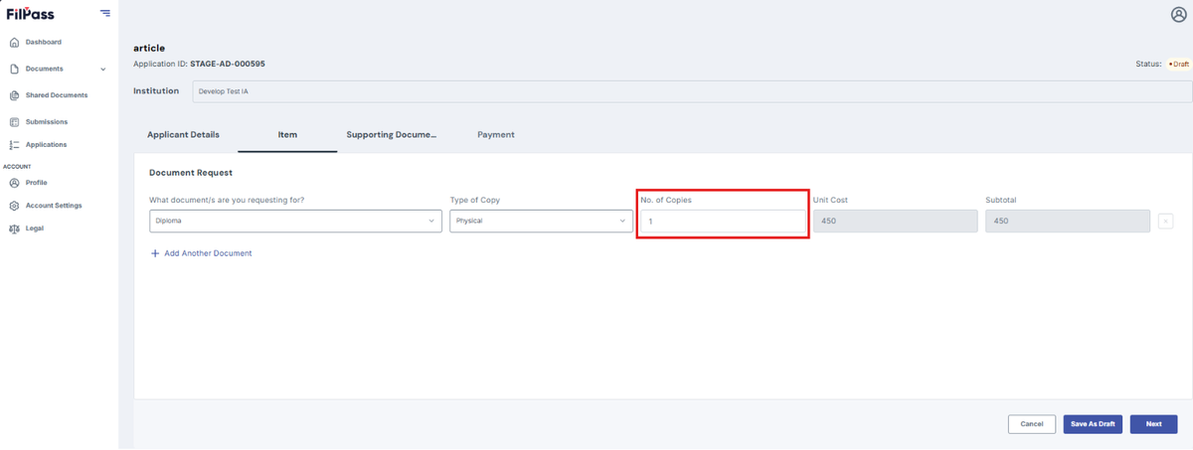Click the Legal scales icon

coord(14,228)
